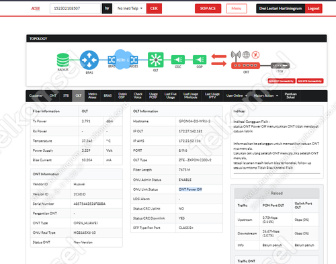
Task: Click the black by label button
Action: tap(107, 9)
